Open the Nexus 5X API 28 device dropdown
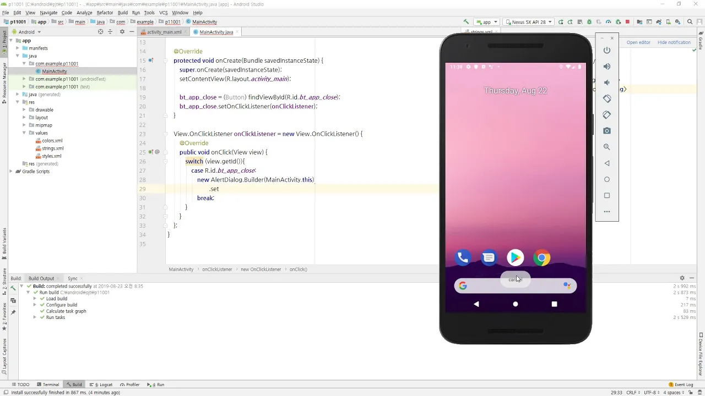 pyautogui.click(x=528, y=22)
